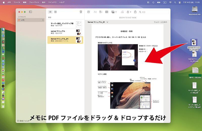202x131 pixels.
Task: Open Google Chrome from the Dock
Action: coord(3,39)
